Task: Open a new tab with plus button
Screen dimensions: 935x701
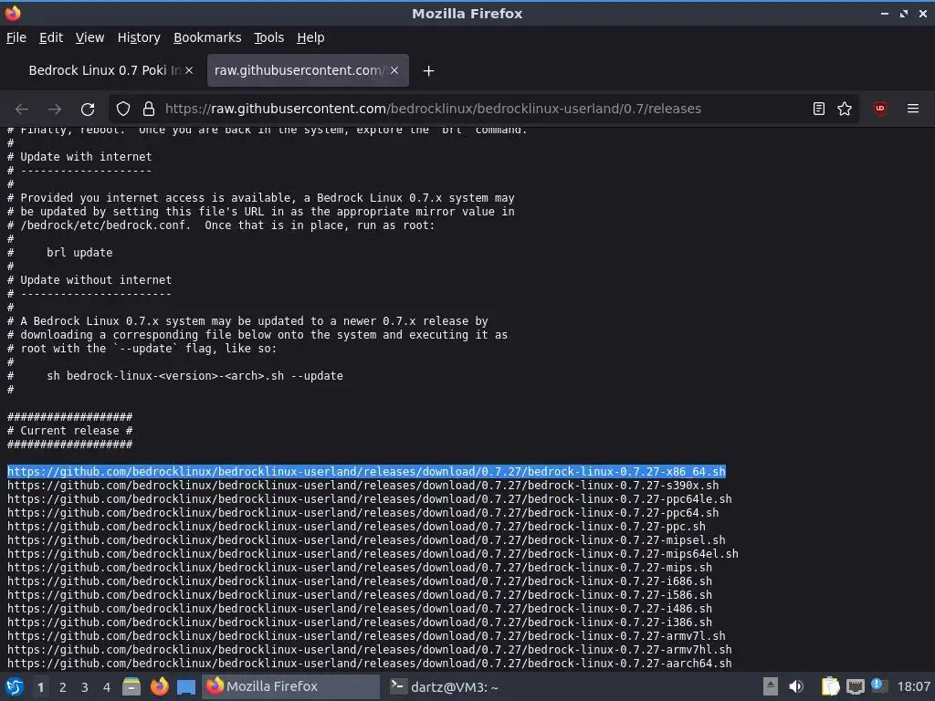Action: coord(428,71)
